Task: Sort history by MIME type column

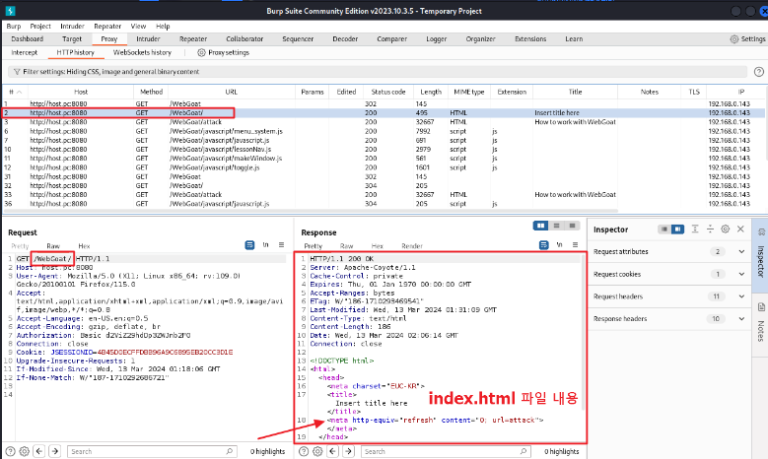Action: [468, 92]
